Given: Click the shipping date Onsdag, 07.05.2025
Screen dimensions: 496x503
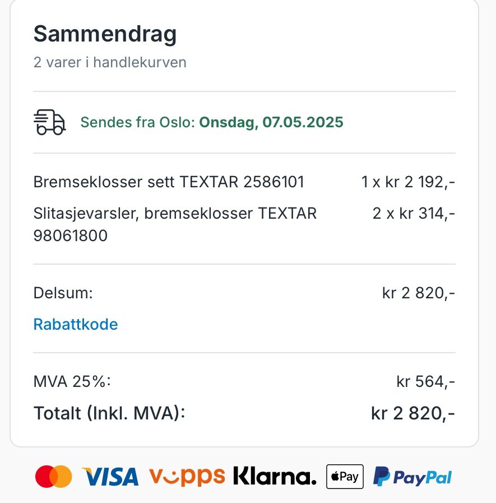Looking at the screenshot, I should [x=271, y=122].
